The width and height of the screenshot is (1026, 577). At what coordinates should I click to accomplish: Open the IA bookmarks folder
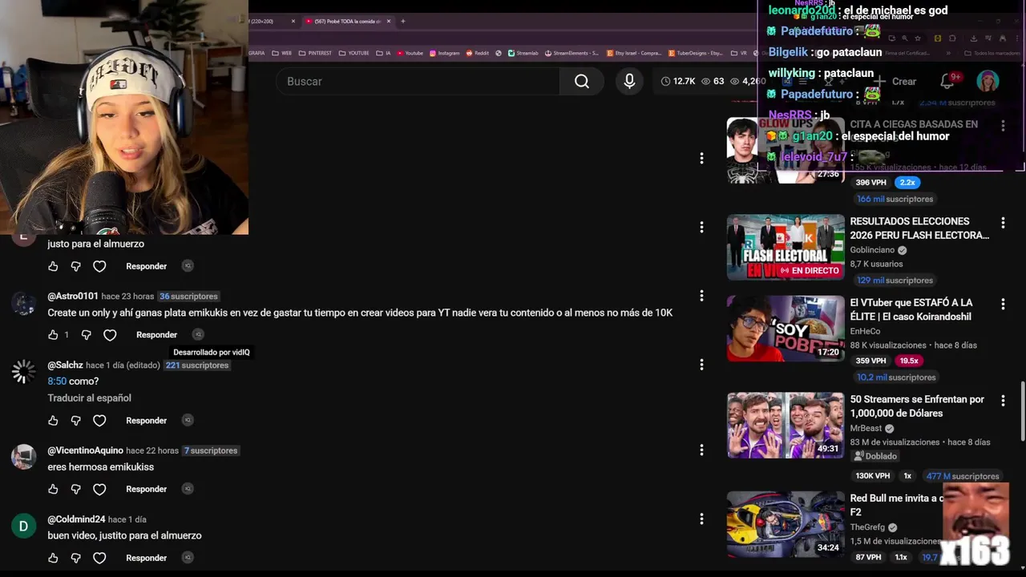click(x=382, y=53)
